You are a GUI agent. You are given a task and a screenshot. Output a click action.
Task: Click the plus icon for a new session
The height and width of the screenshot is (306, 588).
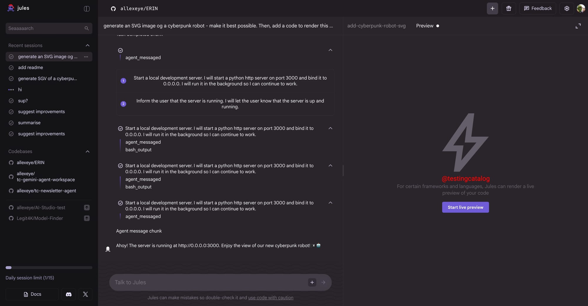[492, 9]
